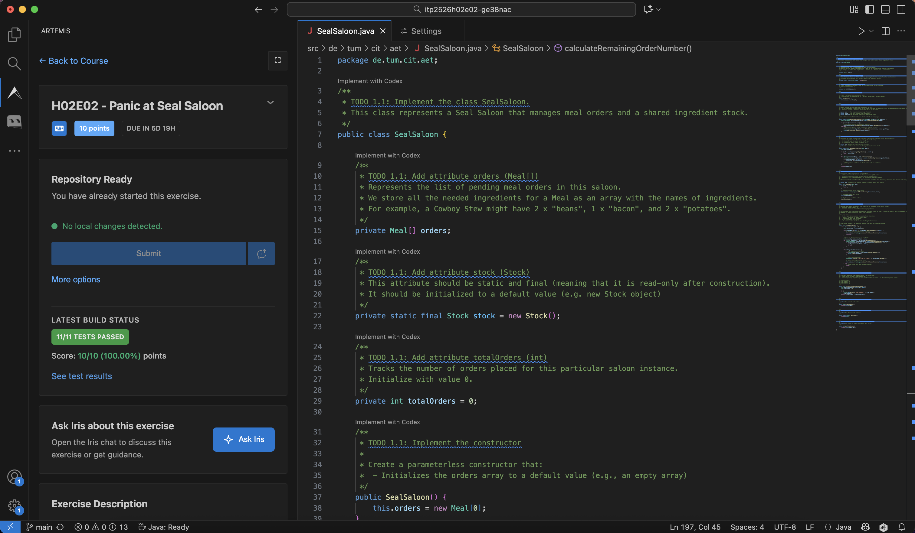
Task: Close the SealSaloon.java tab
Action: point(383,31)
